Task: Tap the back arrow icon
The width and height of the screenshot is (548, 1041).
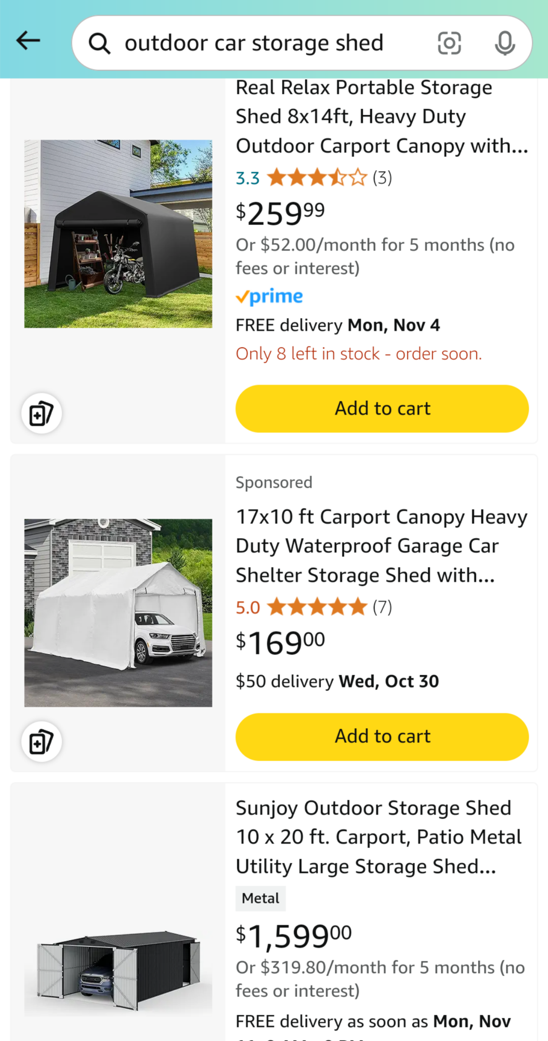Action: tap(28, 41)
